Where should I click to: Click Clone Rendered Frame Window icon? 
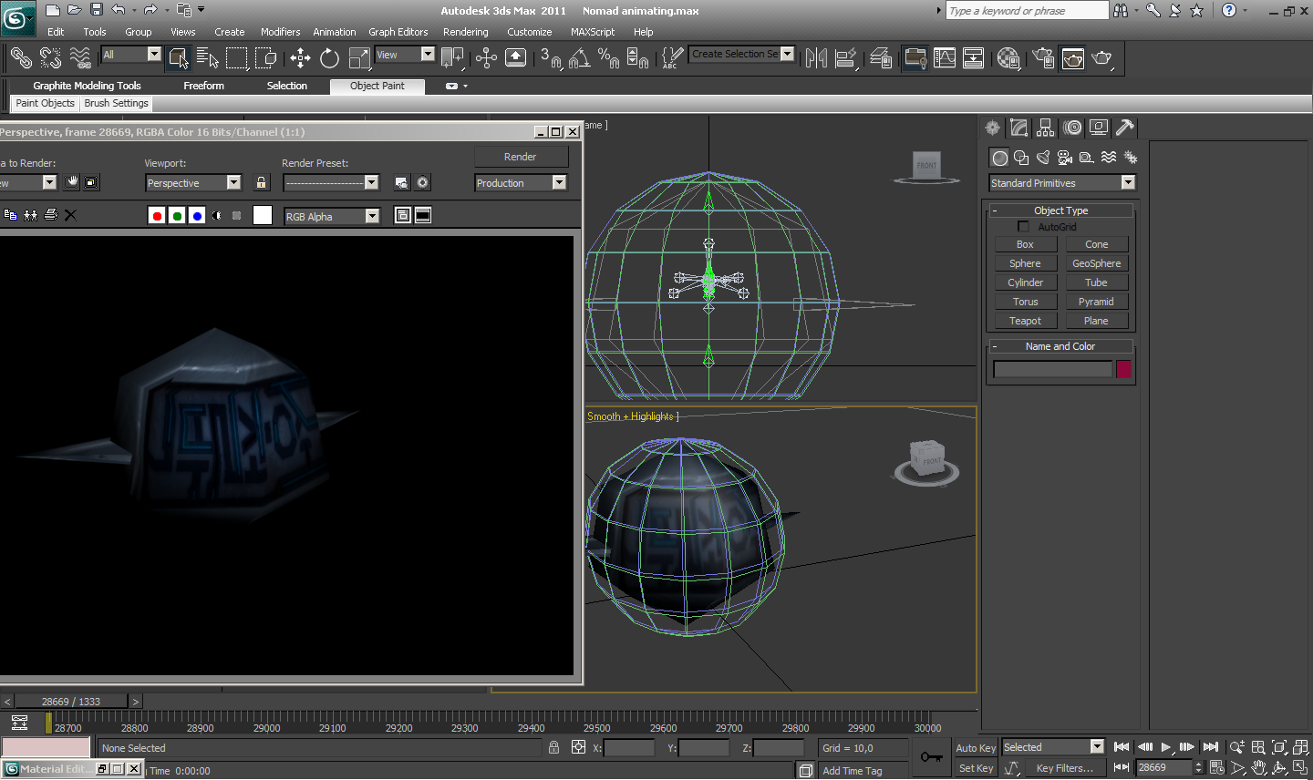click(x=31, y=215)
